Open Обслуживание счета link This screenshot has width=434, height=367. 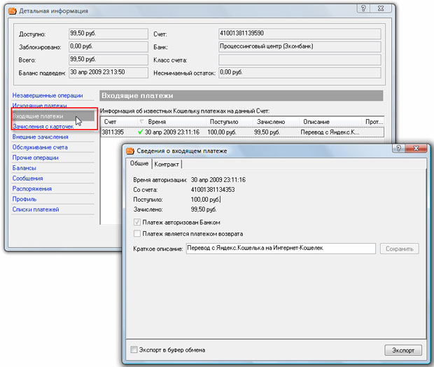(x=40, y=147)
